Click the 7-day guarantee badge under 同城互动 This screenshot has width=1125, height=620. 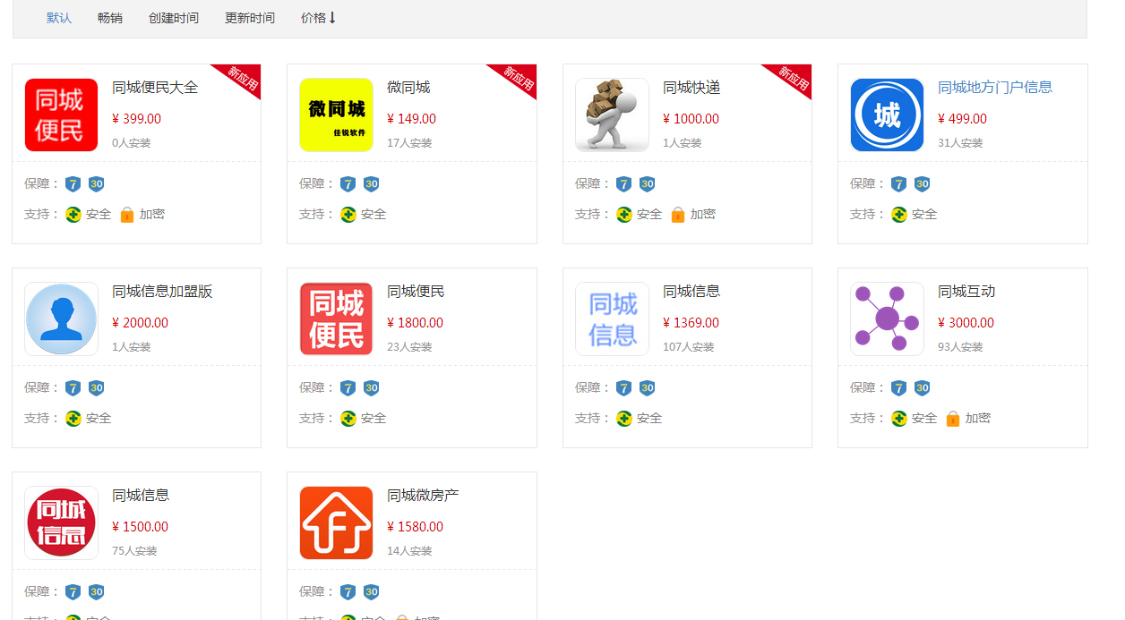(x=898, y=388)
